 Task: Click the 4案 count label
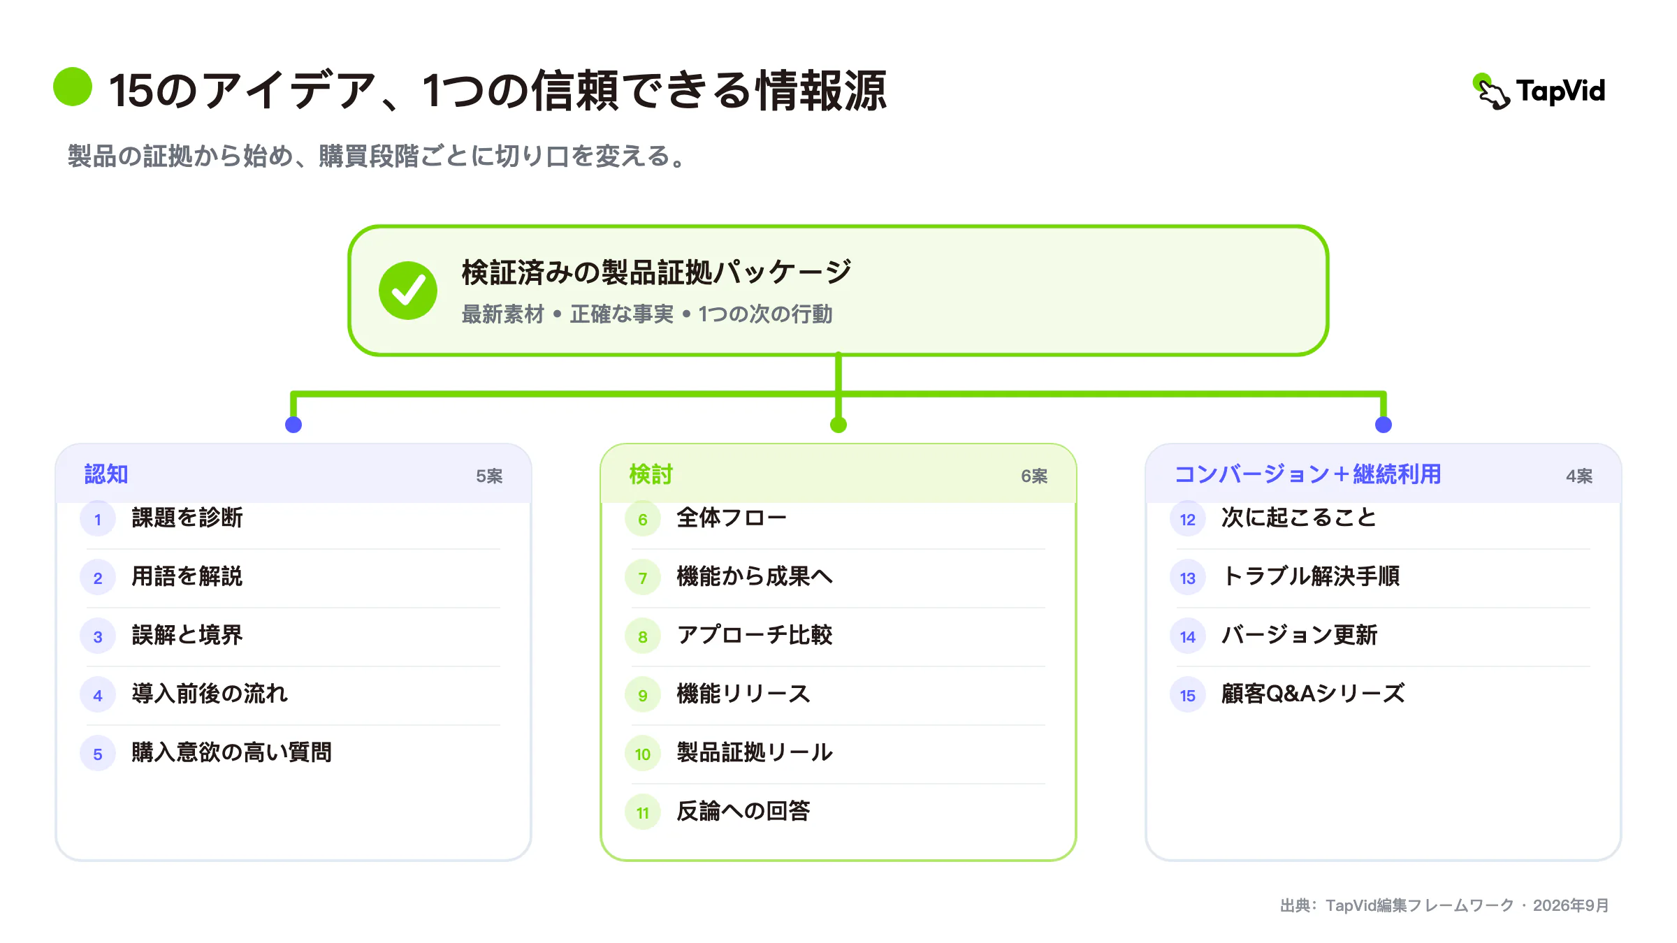coord(1579,476)
